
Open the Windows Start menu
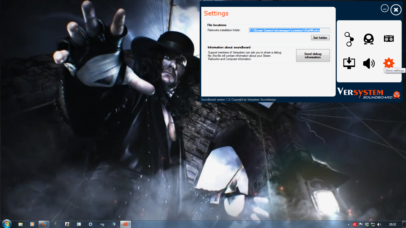coord(7,224)
